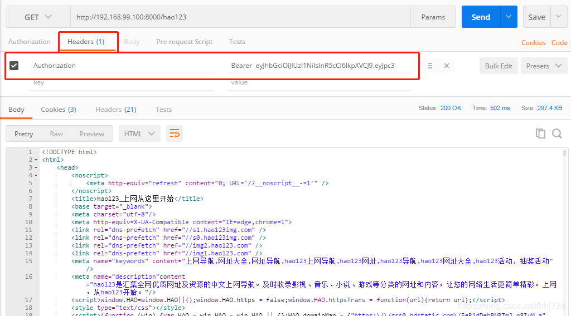
Task: Open the Params editor
Action: [x=433, y=17]
